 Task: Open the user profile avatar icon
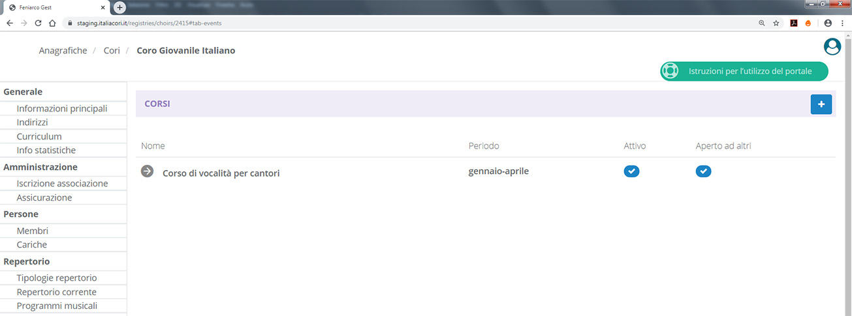coord(832,47)
